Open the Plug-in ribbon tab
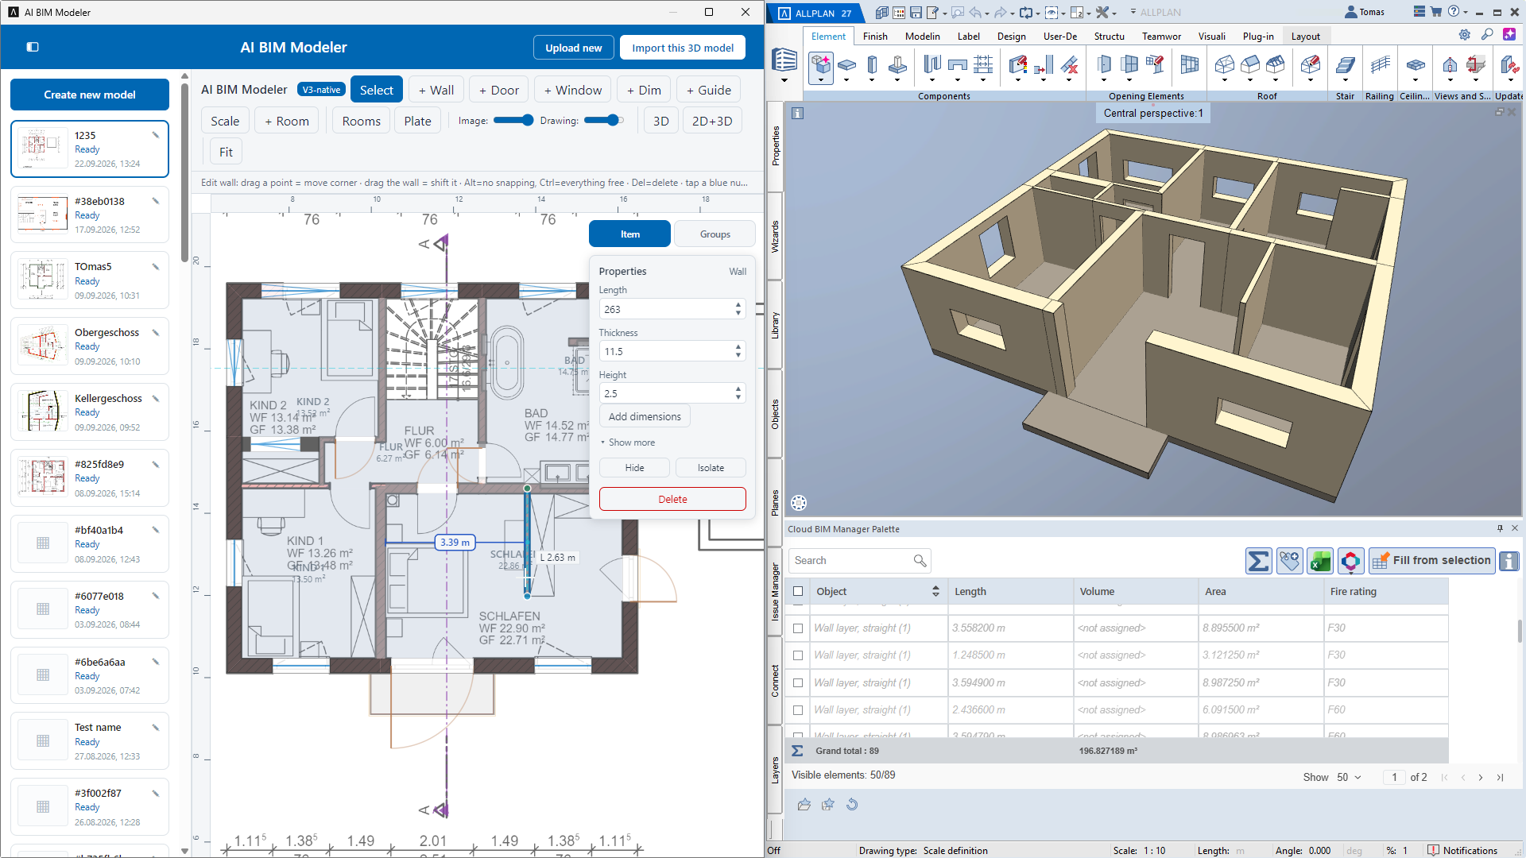Viewport: 1526px width, 858px height. (x=1257, y=37)
